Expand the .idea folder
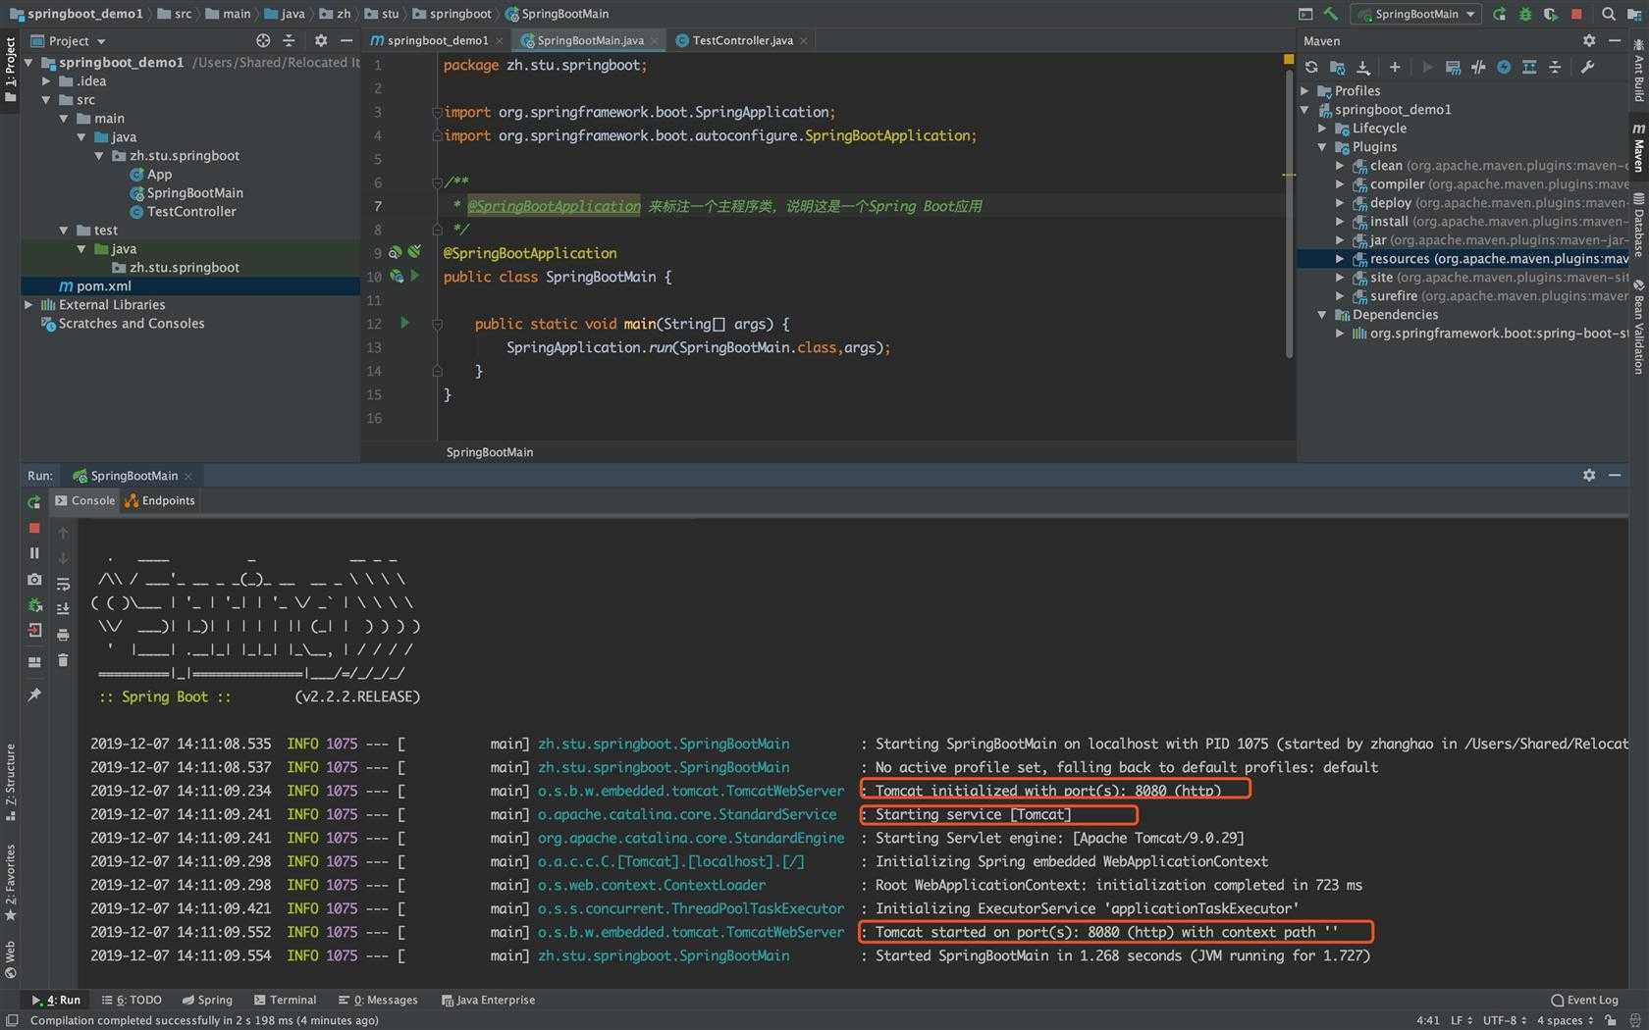Screen dimensions: 1649x1030 click(x=46, y=80)
